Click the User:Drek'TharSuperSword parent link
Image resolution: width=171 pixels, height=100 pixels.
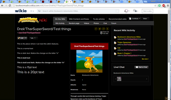coord(29,33)
